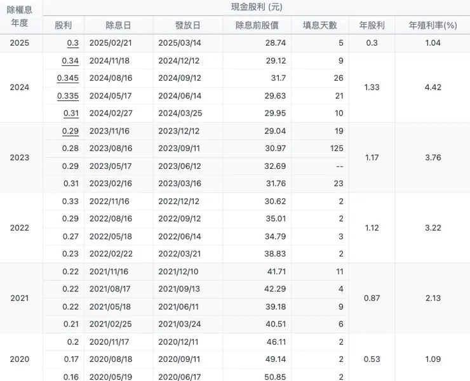Click the 除息日 column header
The width and height of the screenshot is (470, 381).
pos(119,25)
